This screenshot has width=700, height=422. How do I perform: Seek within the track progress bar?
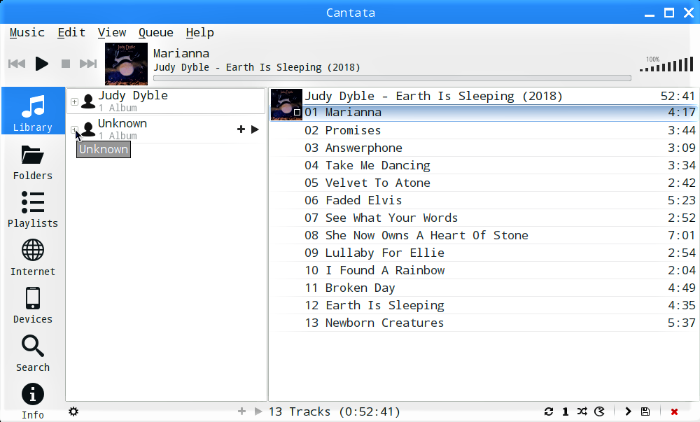tap(392, 78)
